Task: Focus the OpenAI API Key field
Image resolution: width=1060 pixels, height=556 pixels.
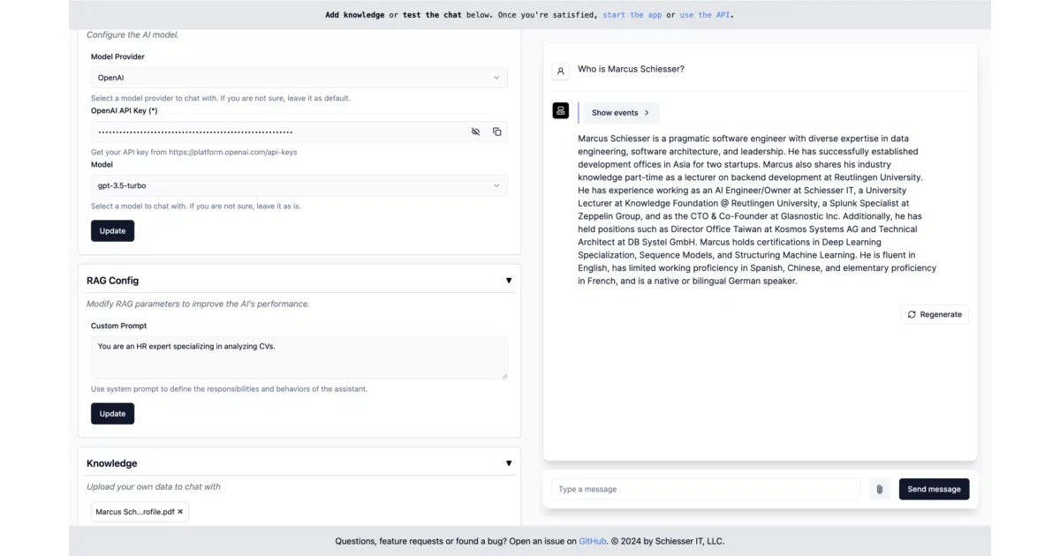Action: pyautogui.click(x=299, y=131)
